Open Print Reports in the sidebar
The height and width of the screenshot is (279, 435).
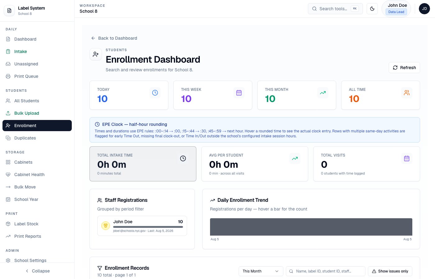[37, 236]
